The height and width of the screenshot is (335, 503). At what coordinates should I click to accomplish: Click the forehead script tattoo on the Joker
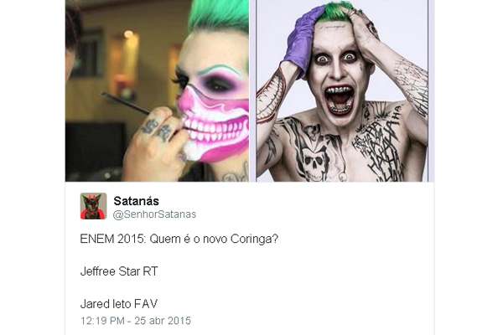click(x=334, y=27)
